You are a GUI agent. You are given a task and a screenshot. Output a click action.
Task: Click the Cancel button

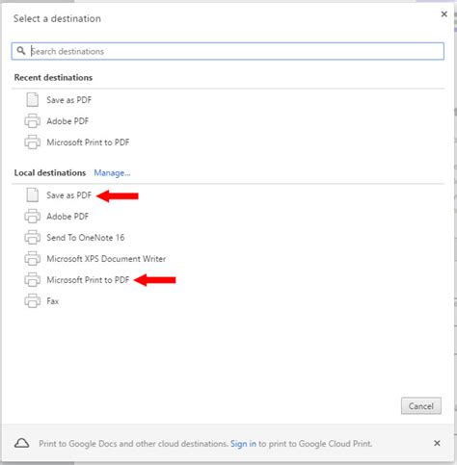pos(421,406)
